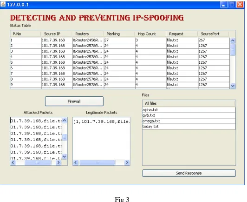This screenshot has height=202, width=247.
Task: Select P.No 8 cell in status table
Action: 26,79
